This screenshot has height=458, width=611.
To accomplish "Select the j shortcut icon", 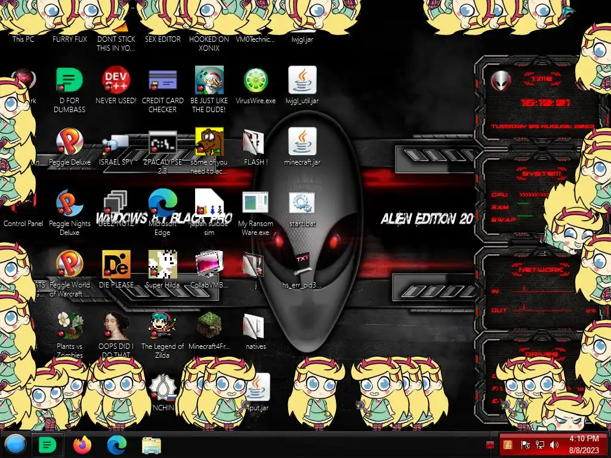I will (x=254, y=265).
